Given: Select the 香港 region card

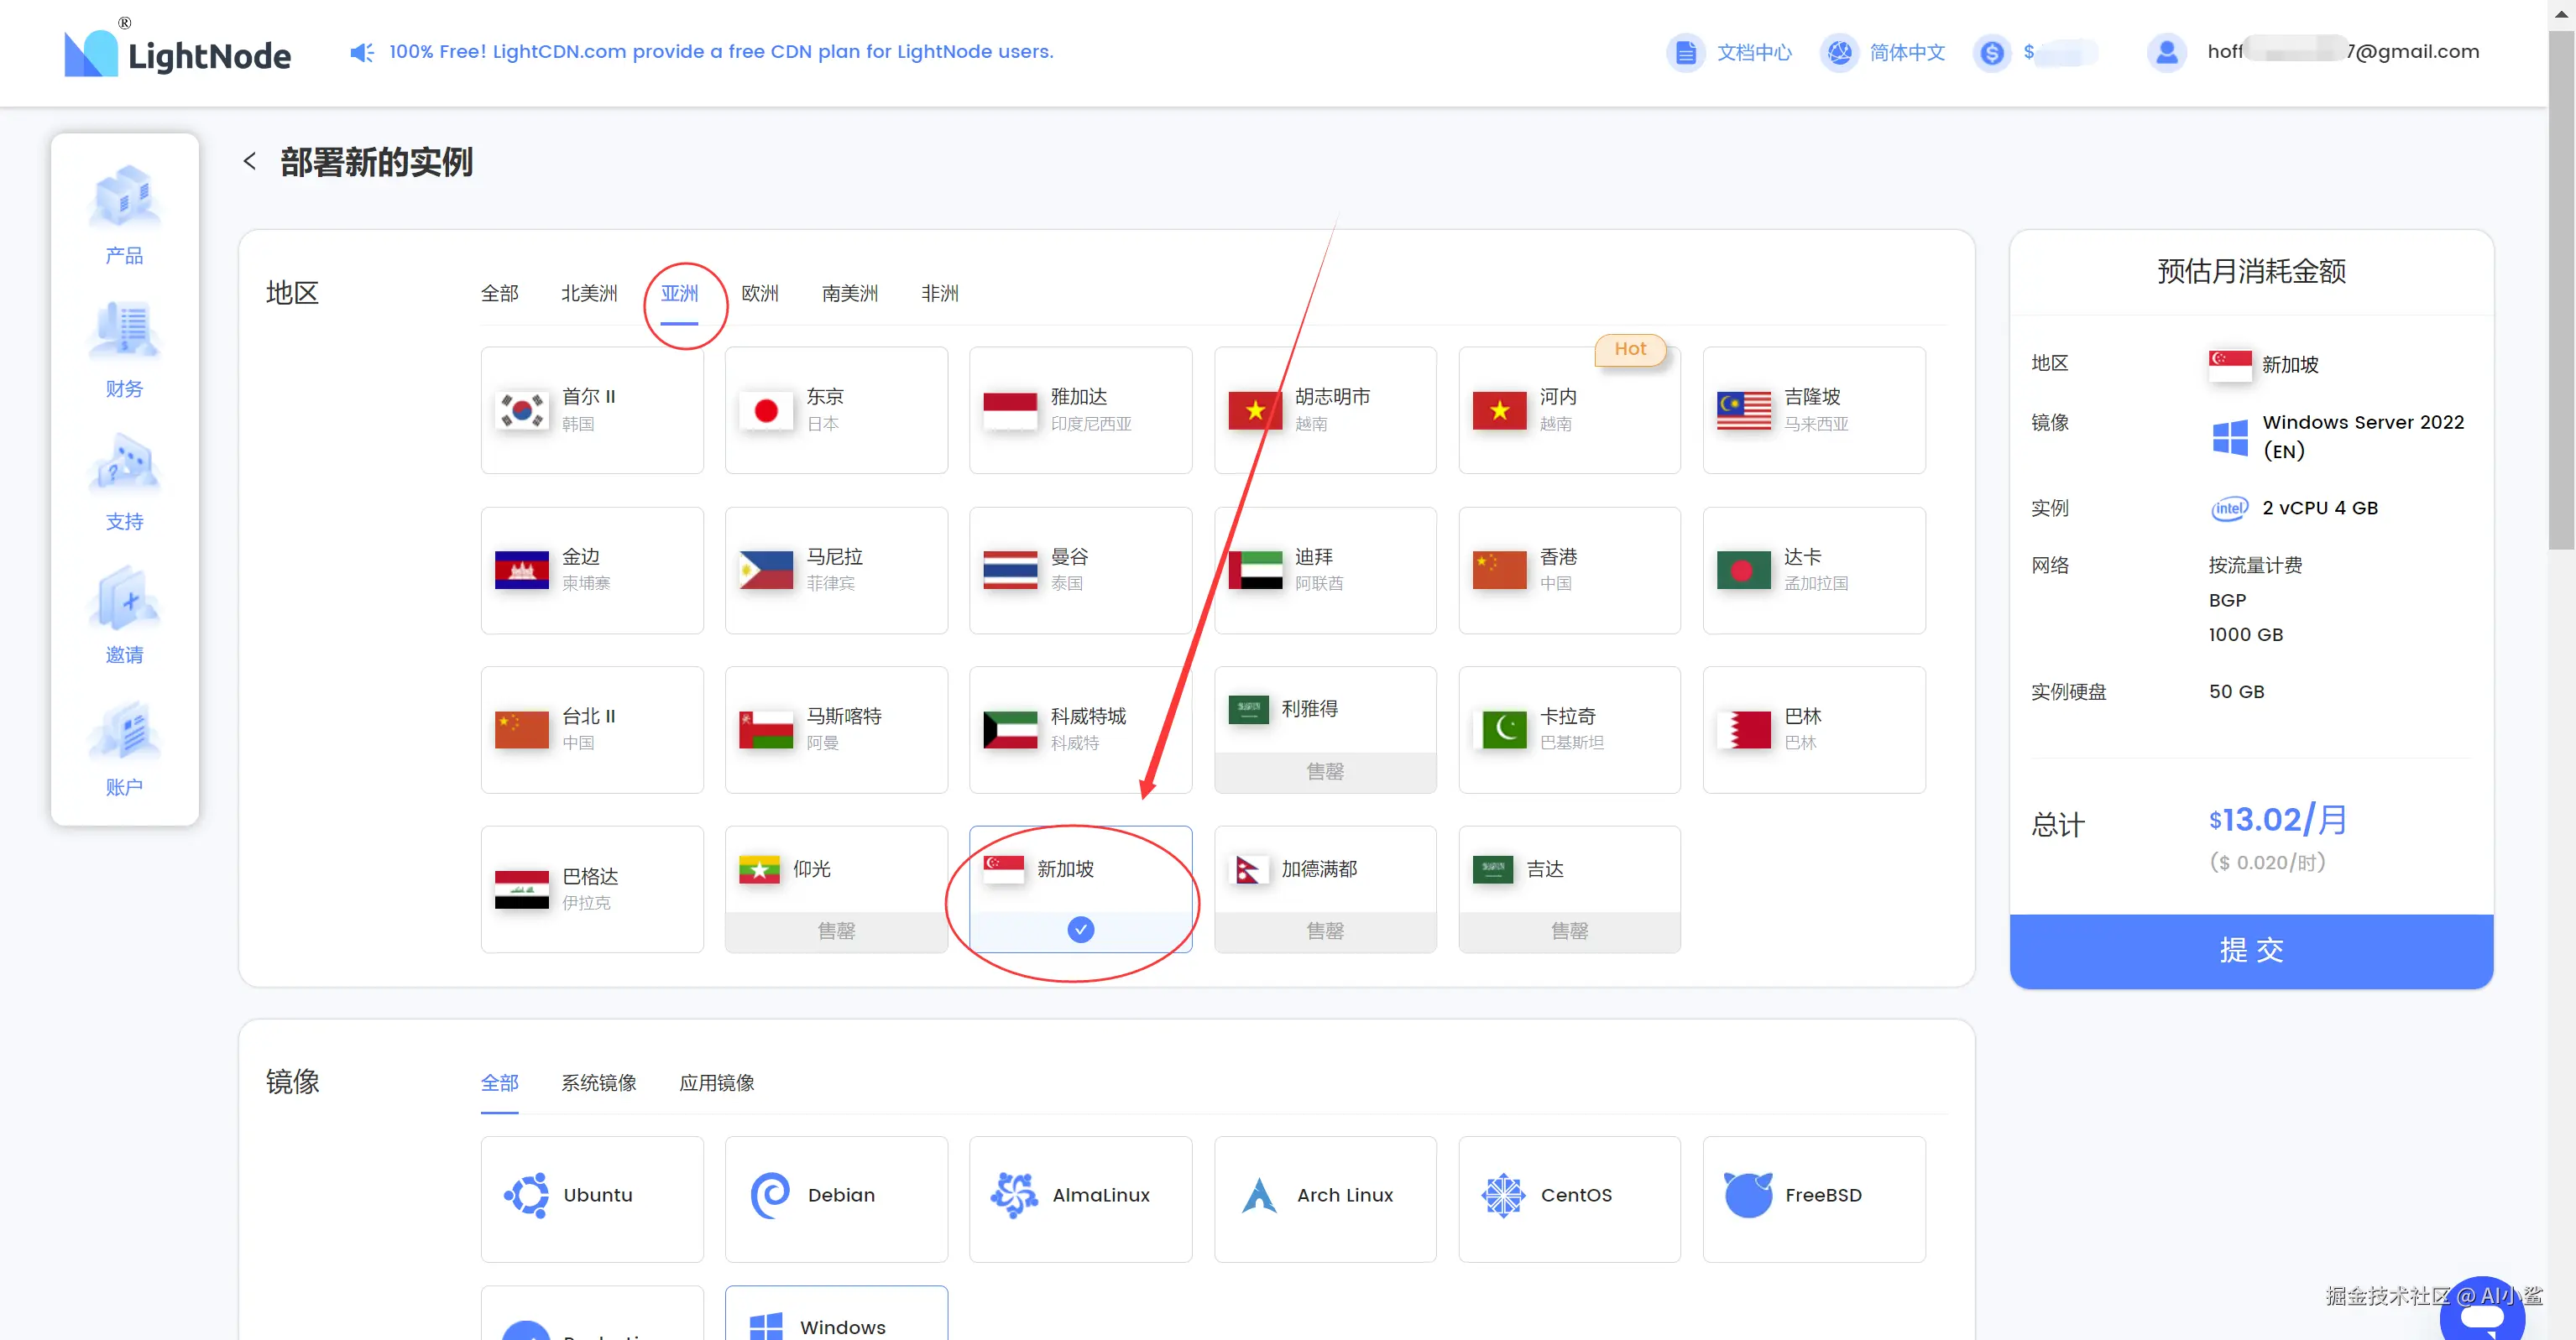Looking at the screenshot, I should [x=1568, y=570].
